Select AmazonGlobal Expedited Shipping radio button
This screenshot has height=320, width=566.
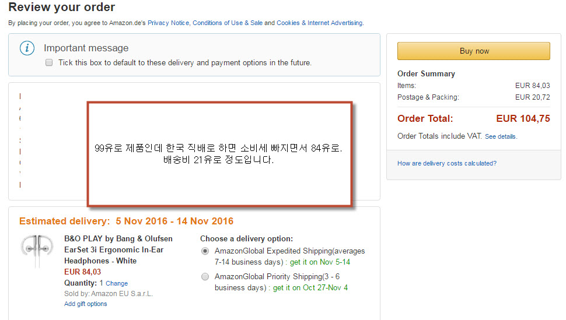pyautogui.click(x=205, y=251)
